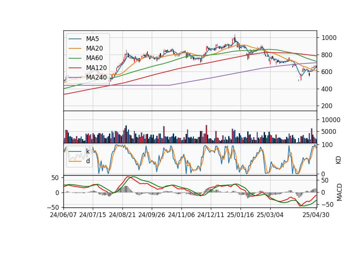Image resolution: width=352 pixels, height=253 pixels.
Task: Click the 24/06/07 date tick label
Action: (63, 215)
